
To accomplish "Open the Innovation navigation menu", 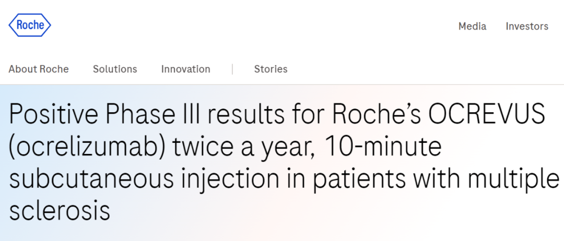I will (x=185, y=69).
